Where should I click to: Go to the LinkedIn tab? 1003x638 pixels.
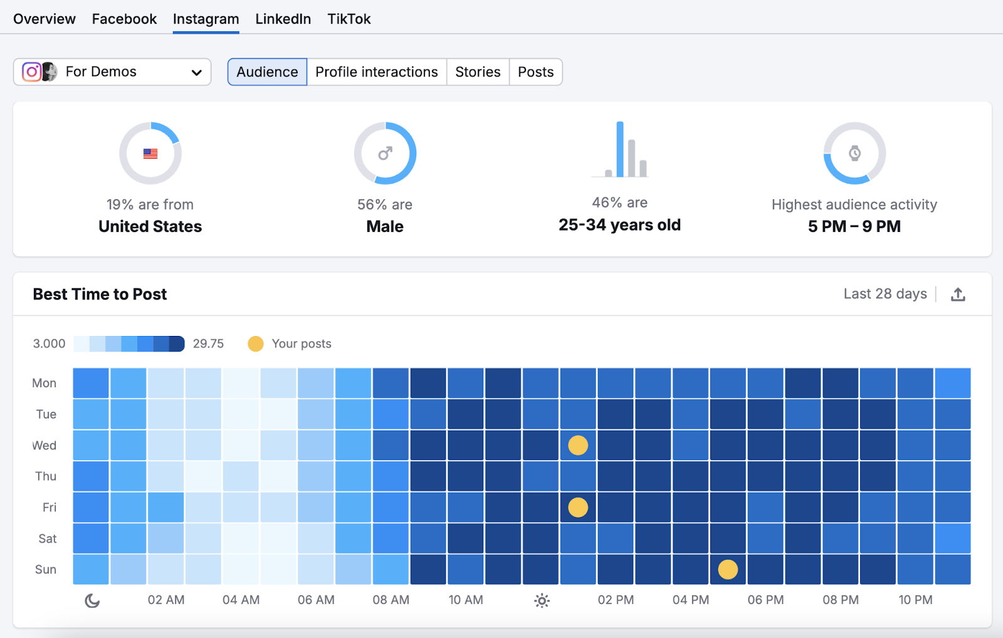pos(283,19)
